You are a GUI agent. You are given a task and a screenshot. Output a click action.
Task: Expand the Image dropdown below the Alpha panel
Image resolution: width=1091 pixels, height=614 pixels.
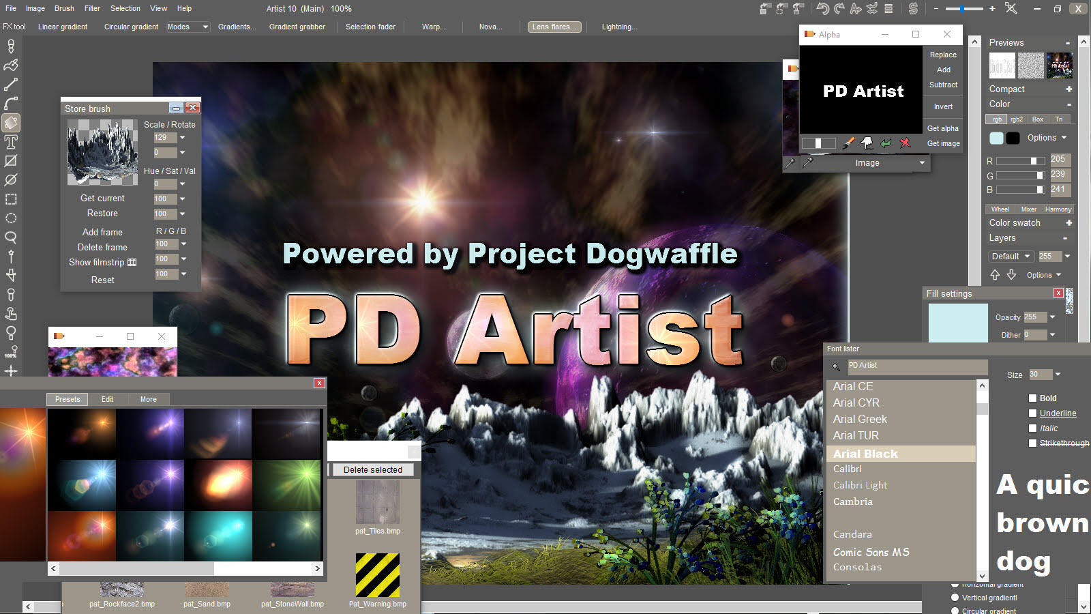point(867,163)
